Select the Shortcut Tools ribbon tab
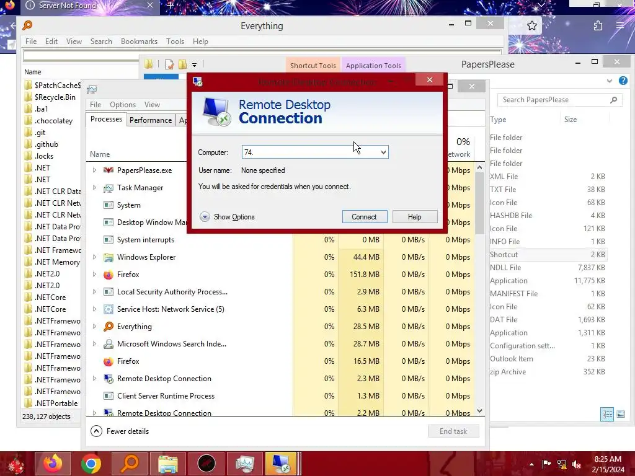 click(313, 66)
